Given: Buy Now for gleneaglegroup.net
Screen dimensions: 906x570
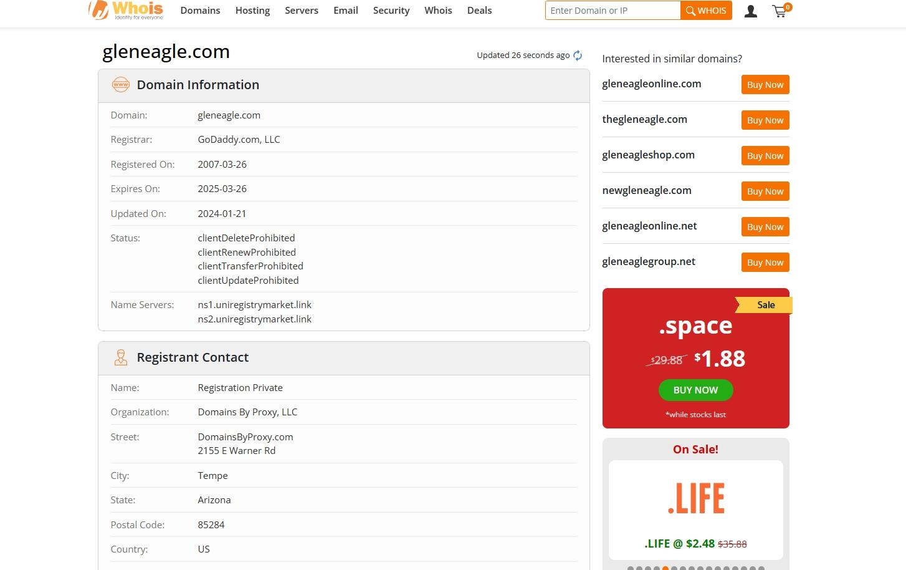Looking at the screenshot, I should (765, 263).
